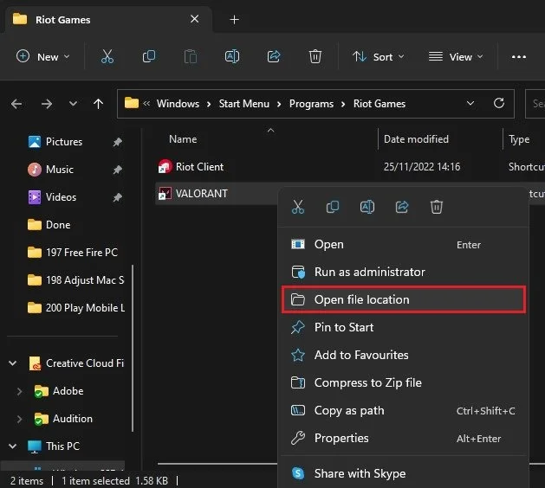Screen dimensions: 545x488
Task: Click the Cut icon in the toolbar
Action: [x=107, y=56]
